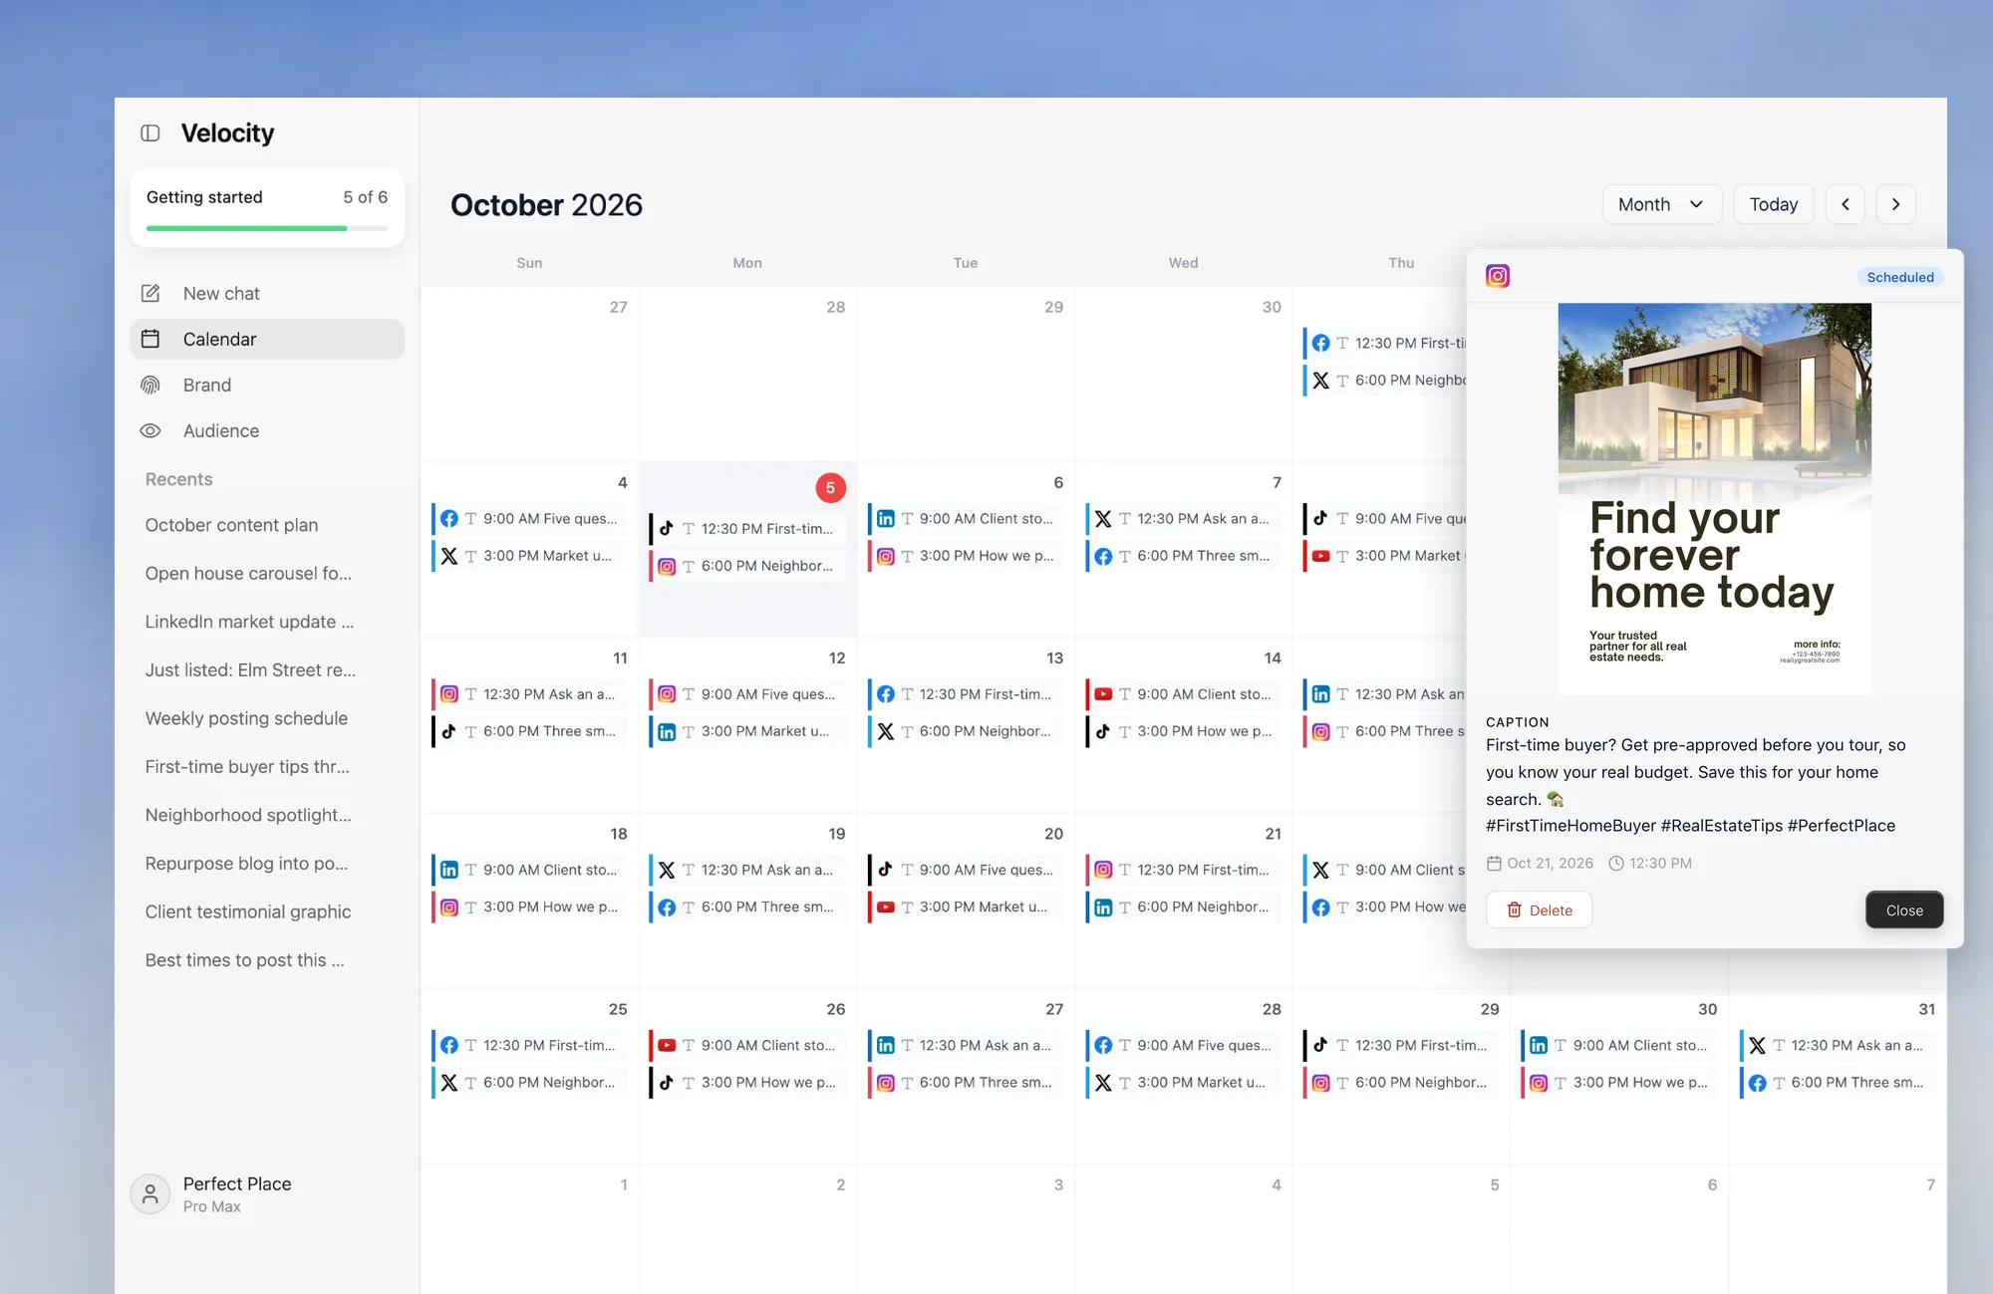Open the New chat menu item
This screenshot has width=1993, height=1294.
click(x=267, y=293)
